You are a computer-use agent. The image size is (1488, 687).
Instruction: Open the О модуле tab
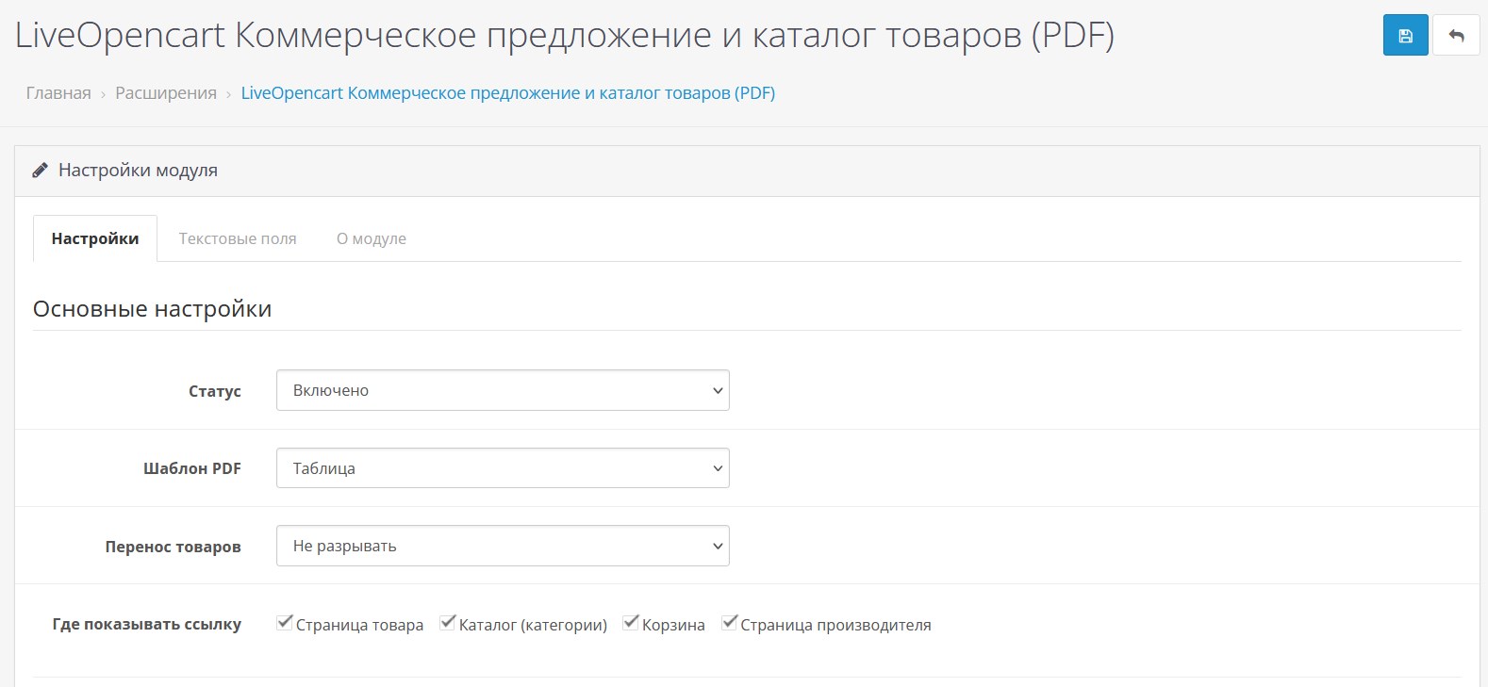click(x=372, y=239)
